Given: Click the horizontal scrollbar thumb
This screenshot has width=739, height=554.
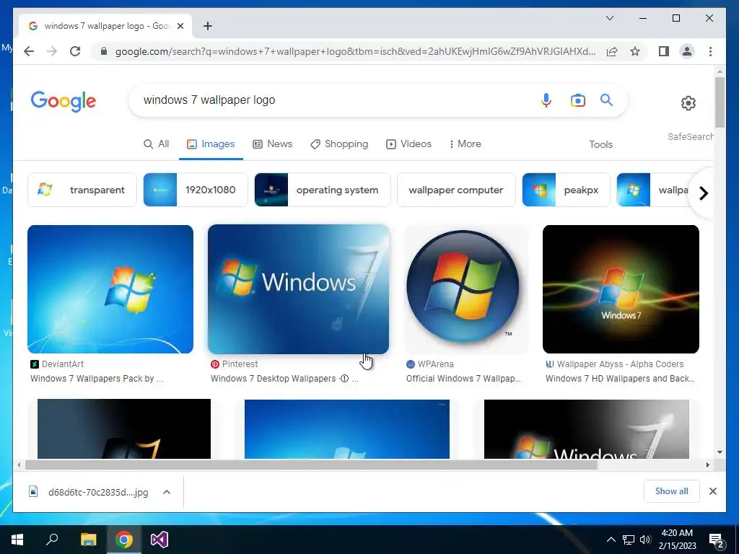Looking at the screenshot, I should 311,465.
